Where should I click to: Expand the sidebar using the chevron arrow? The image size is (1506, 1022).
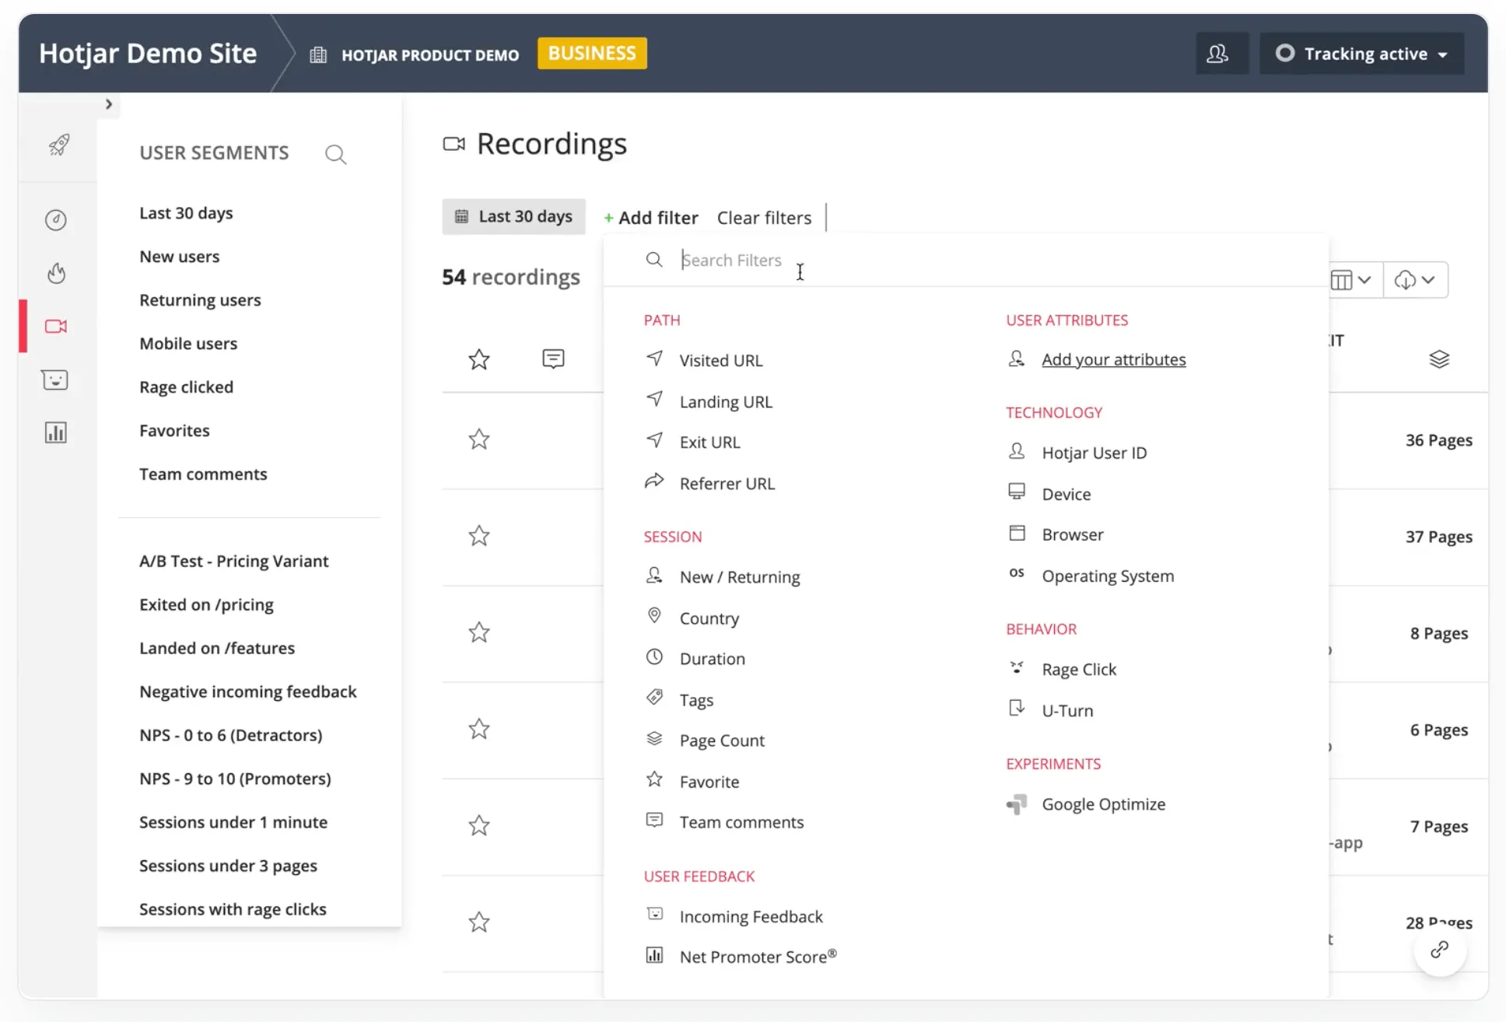coord(109,104)
